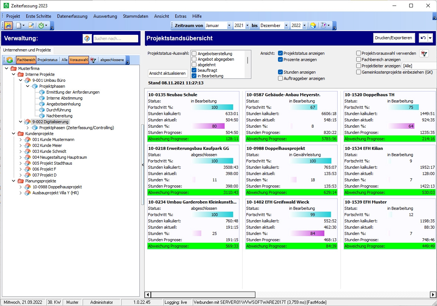Click the Suchen nach search field

pos(116,38)
